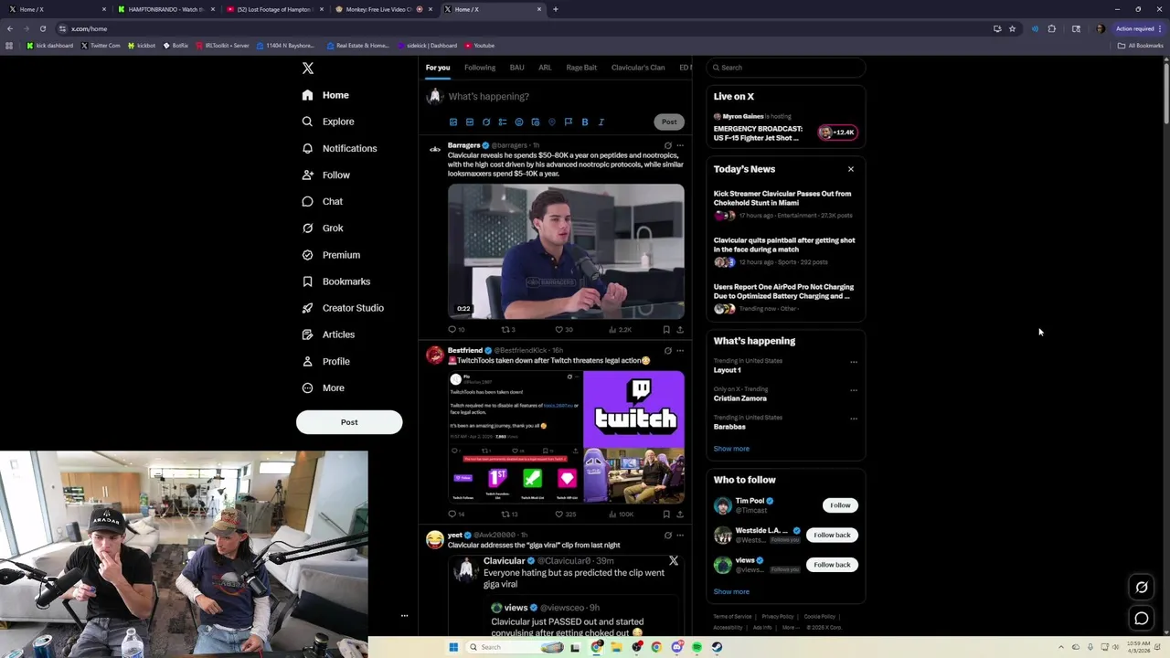Image resolution: width=1170 pixels, height=658 pixels.
Task: Follow back Westside L.A.
Action: click(832, 535)
